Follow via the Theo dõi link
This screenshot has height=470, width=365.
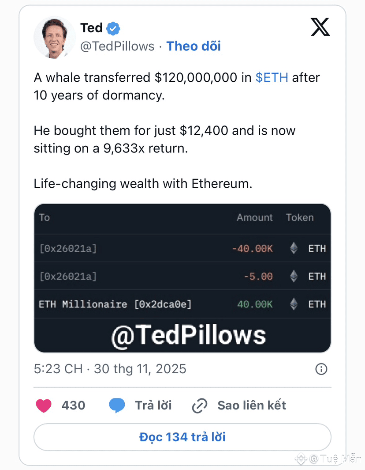pyautogui.click(x=194, y=46)
